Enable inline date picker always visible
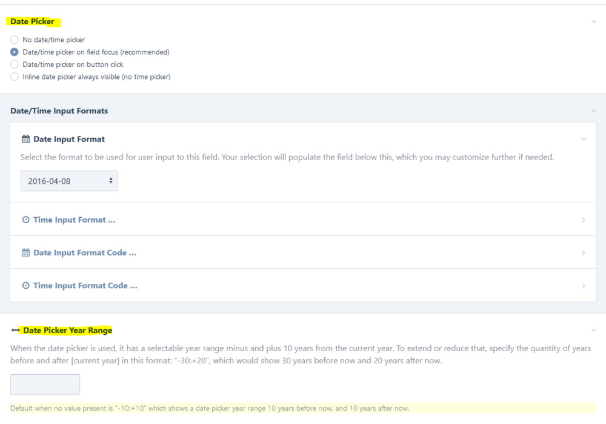Viewport: 606px width, 424px height. pyautogui.click(x=15, y=77)
